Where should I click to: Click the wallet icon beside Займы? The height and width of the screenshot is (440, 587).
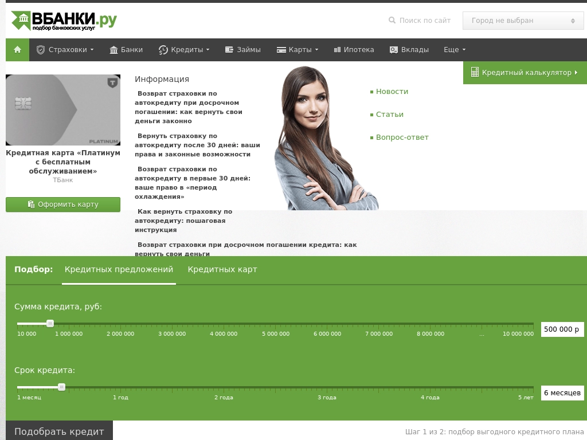click(229, 50)
